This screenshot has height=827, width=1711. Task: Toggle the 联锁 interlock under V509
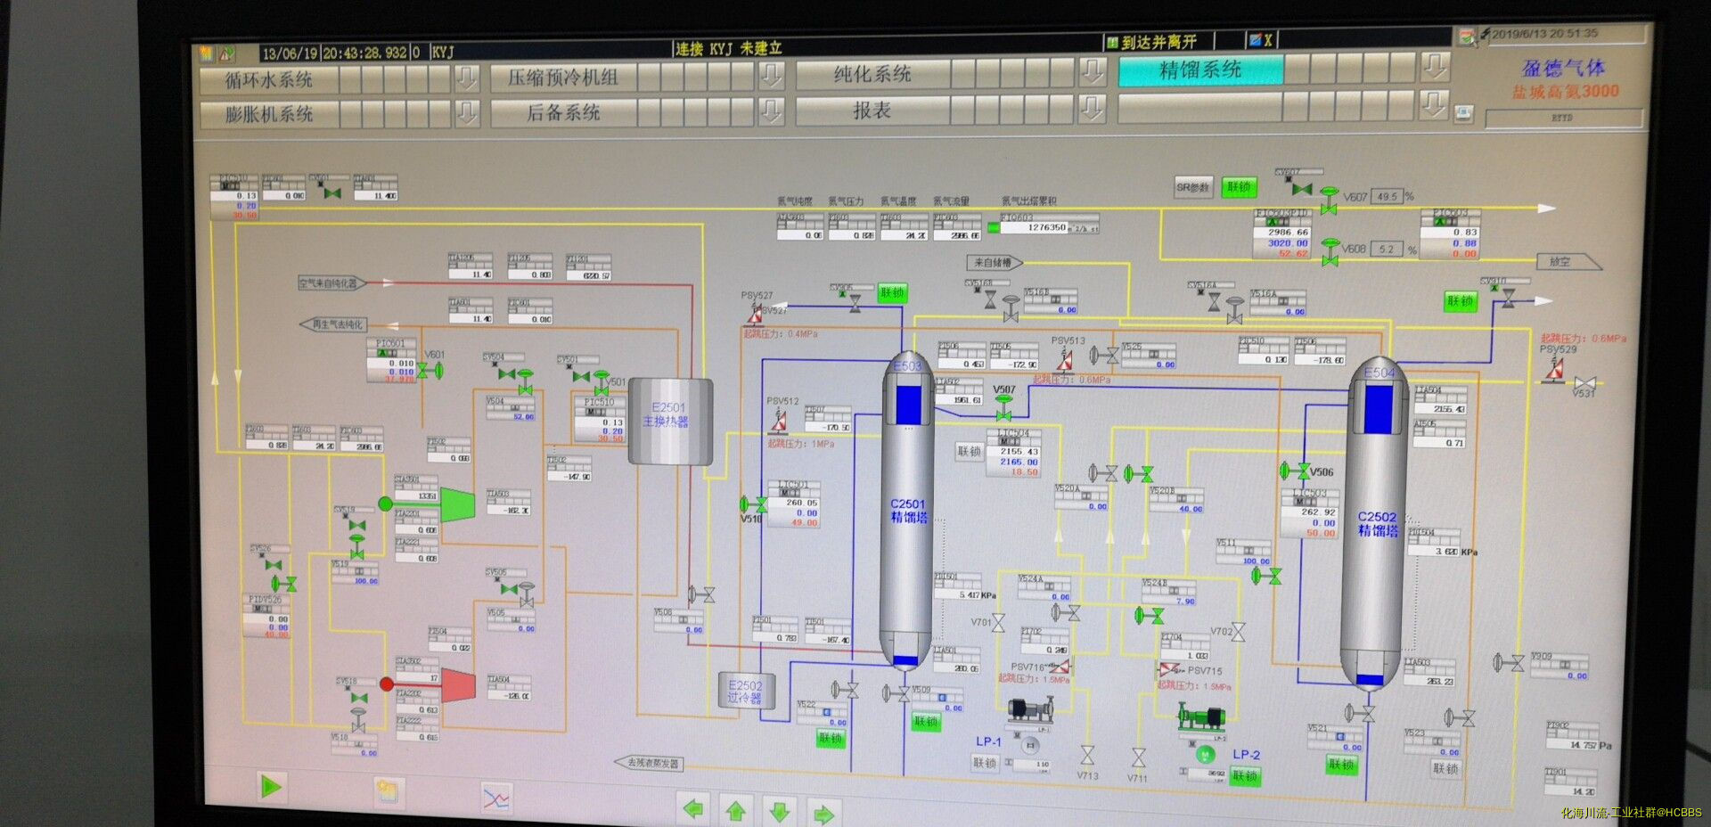[926, 721]
